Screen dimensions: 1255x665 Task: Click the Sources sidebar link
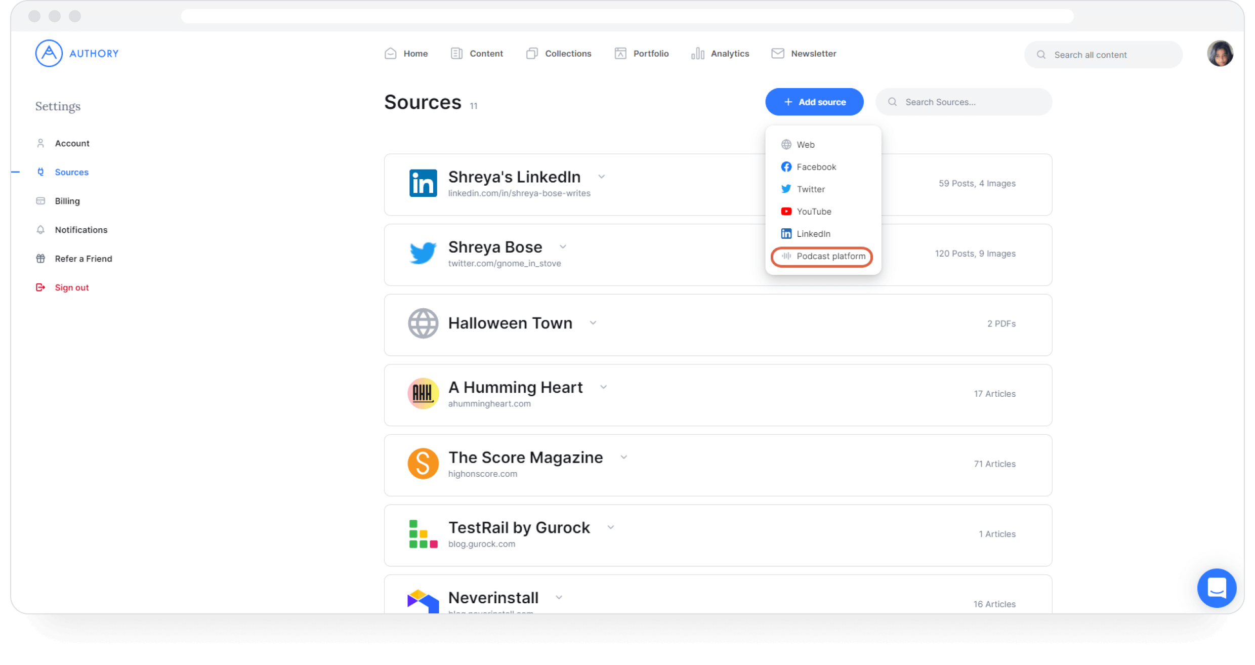(72, 172)
